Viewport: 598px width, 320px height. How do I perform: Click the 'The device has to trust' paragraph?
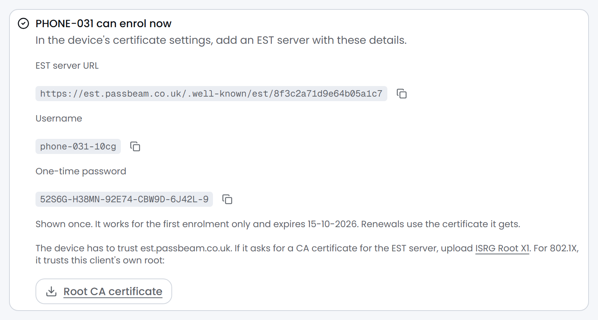(x=307, y=254)
